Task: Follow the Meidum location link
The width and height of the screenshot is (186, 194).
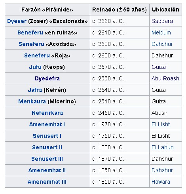Action: pos(161,32)
